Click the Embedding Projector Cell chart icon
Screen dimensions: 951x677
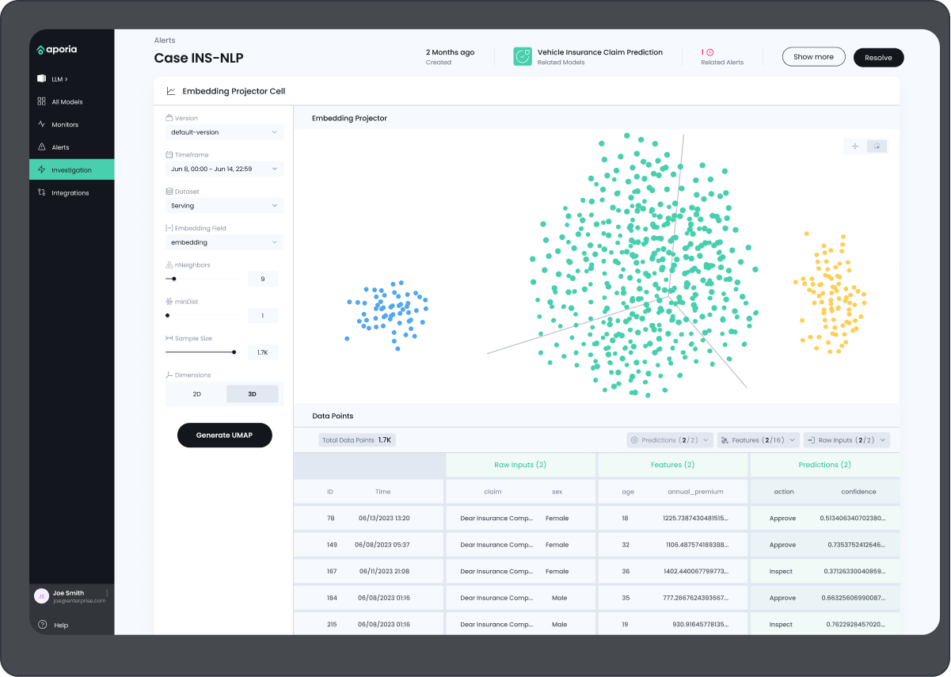click(x=171, y=91)
